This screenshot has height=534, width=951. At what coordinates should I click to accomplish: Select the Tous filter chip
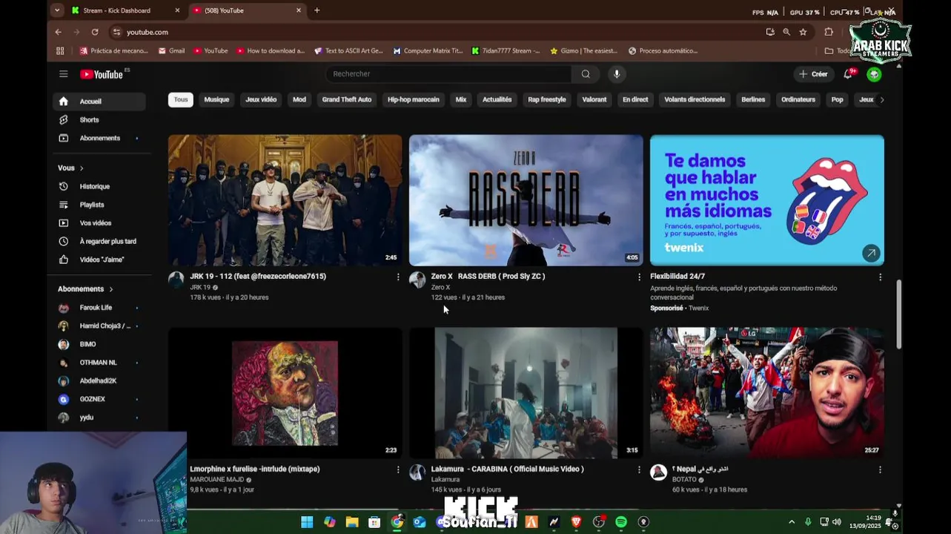point(181,99)
